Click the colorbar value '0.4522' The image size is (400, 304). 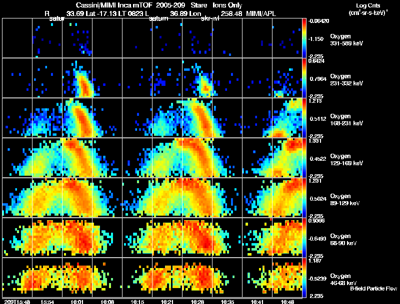pyautogui.click(x=318, y=159)
